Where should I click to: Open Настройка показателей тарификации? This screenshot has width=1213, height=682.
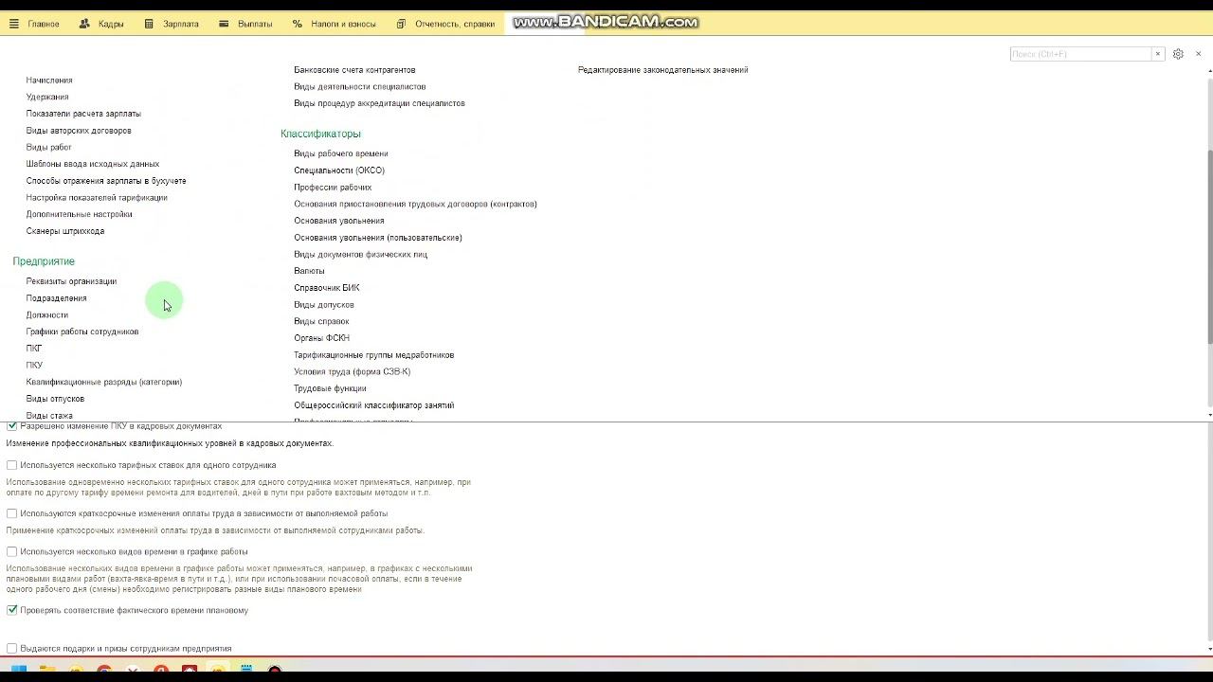tap(97, 198)
